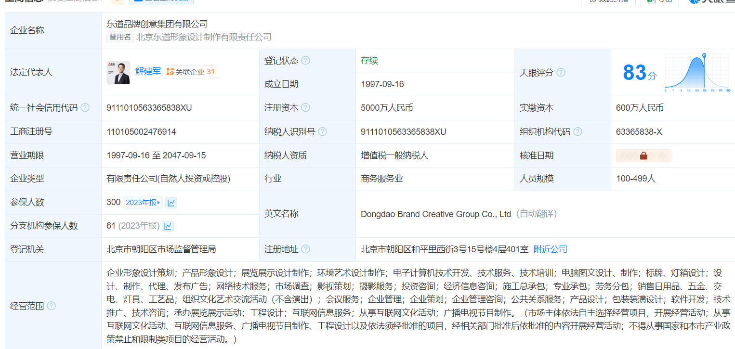
Task: Click registration number 110105002476914
Action: 141,132
